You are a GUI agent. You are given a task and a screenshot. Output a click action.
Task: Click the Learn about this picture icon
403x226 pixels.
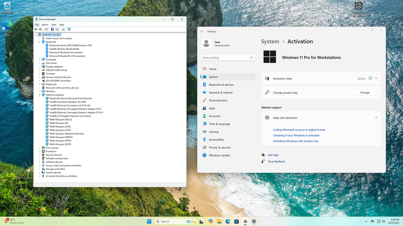pyautogui.click(x=358, y=10)
